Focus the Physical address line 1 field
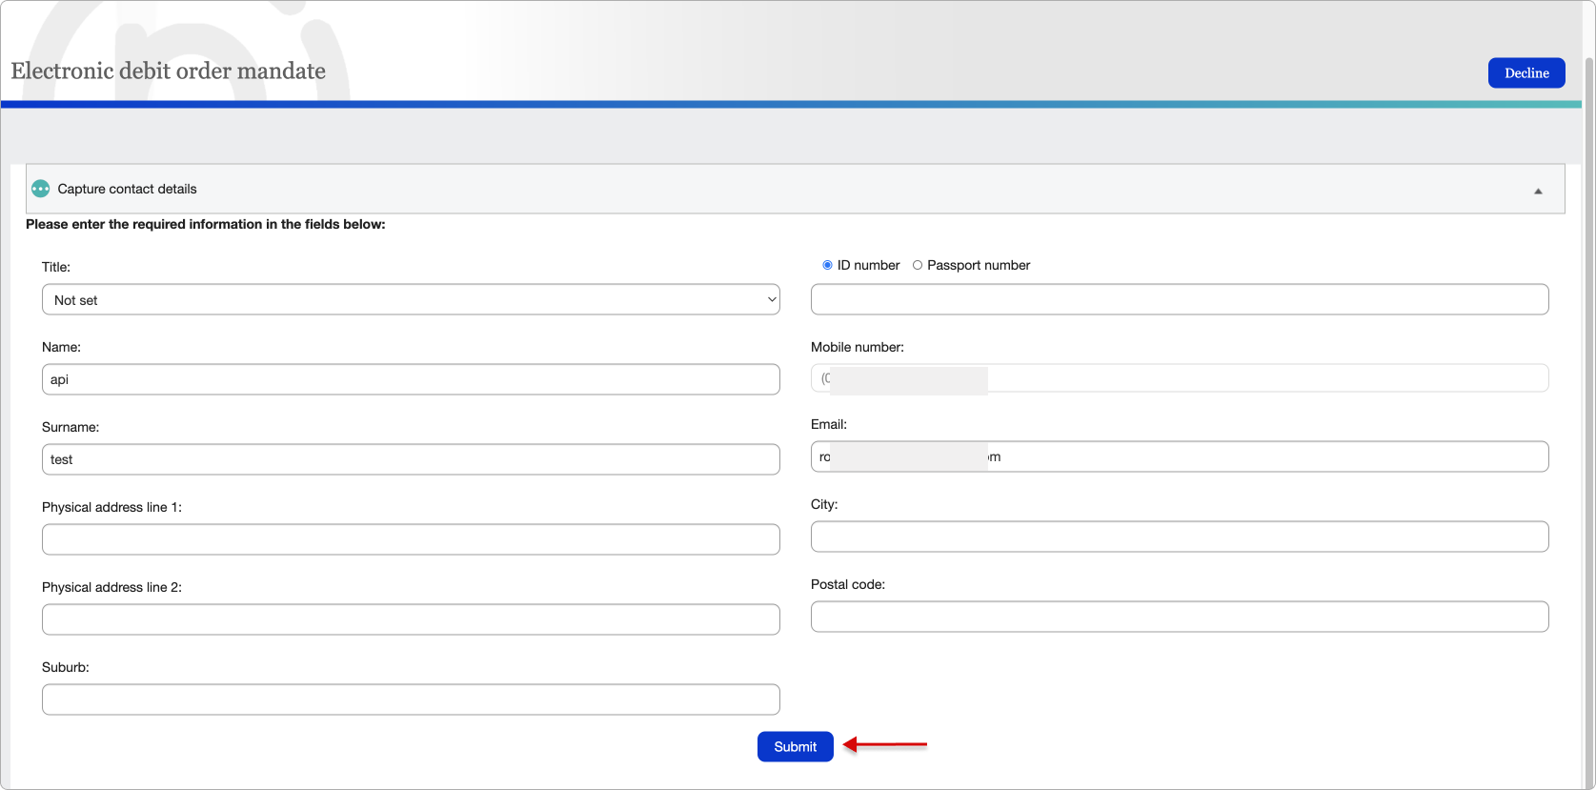 (x=411, y=539)
